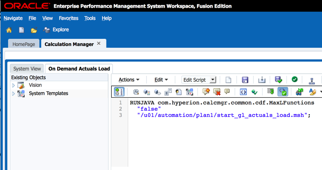Open the Edit Script combo box
Screen dimensions: 322x170
(199, 80)
